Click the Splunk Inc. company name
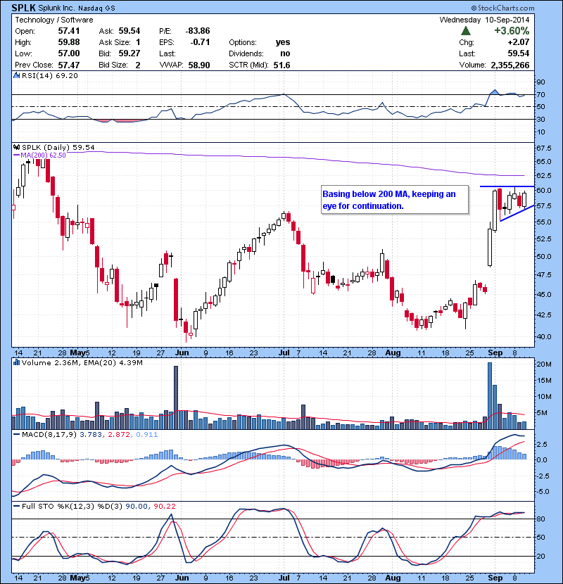563x584 pixels. [57, 8]
